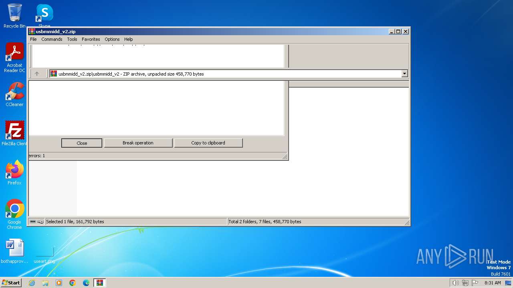The image size is (513, 288).
Task: Click the 8:31 AM system clock
Action: (493, 283)
